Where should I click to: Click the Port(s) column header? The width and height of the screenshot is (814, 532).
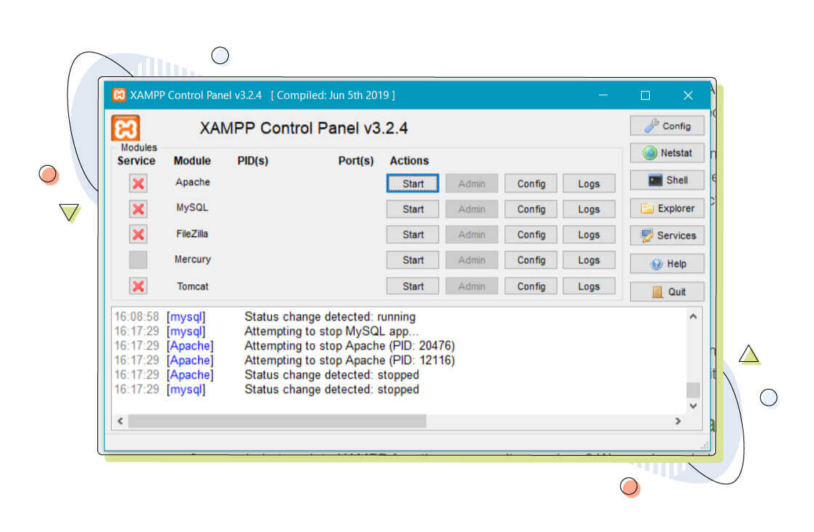coord(356,161)
